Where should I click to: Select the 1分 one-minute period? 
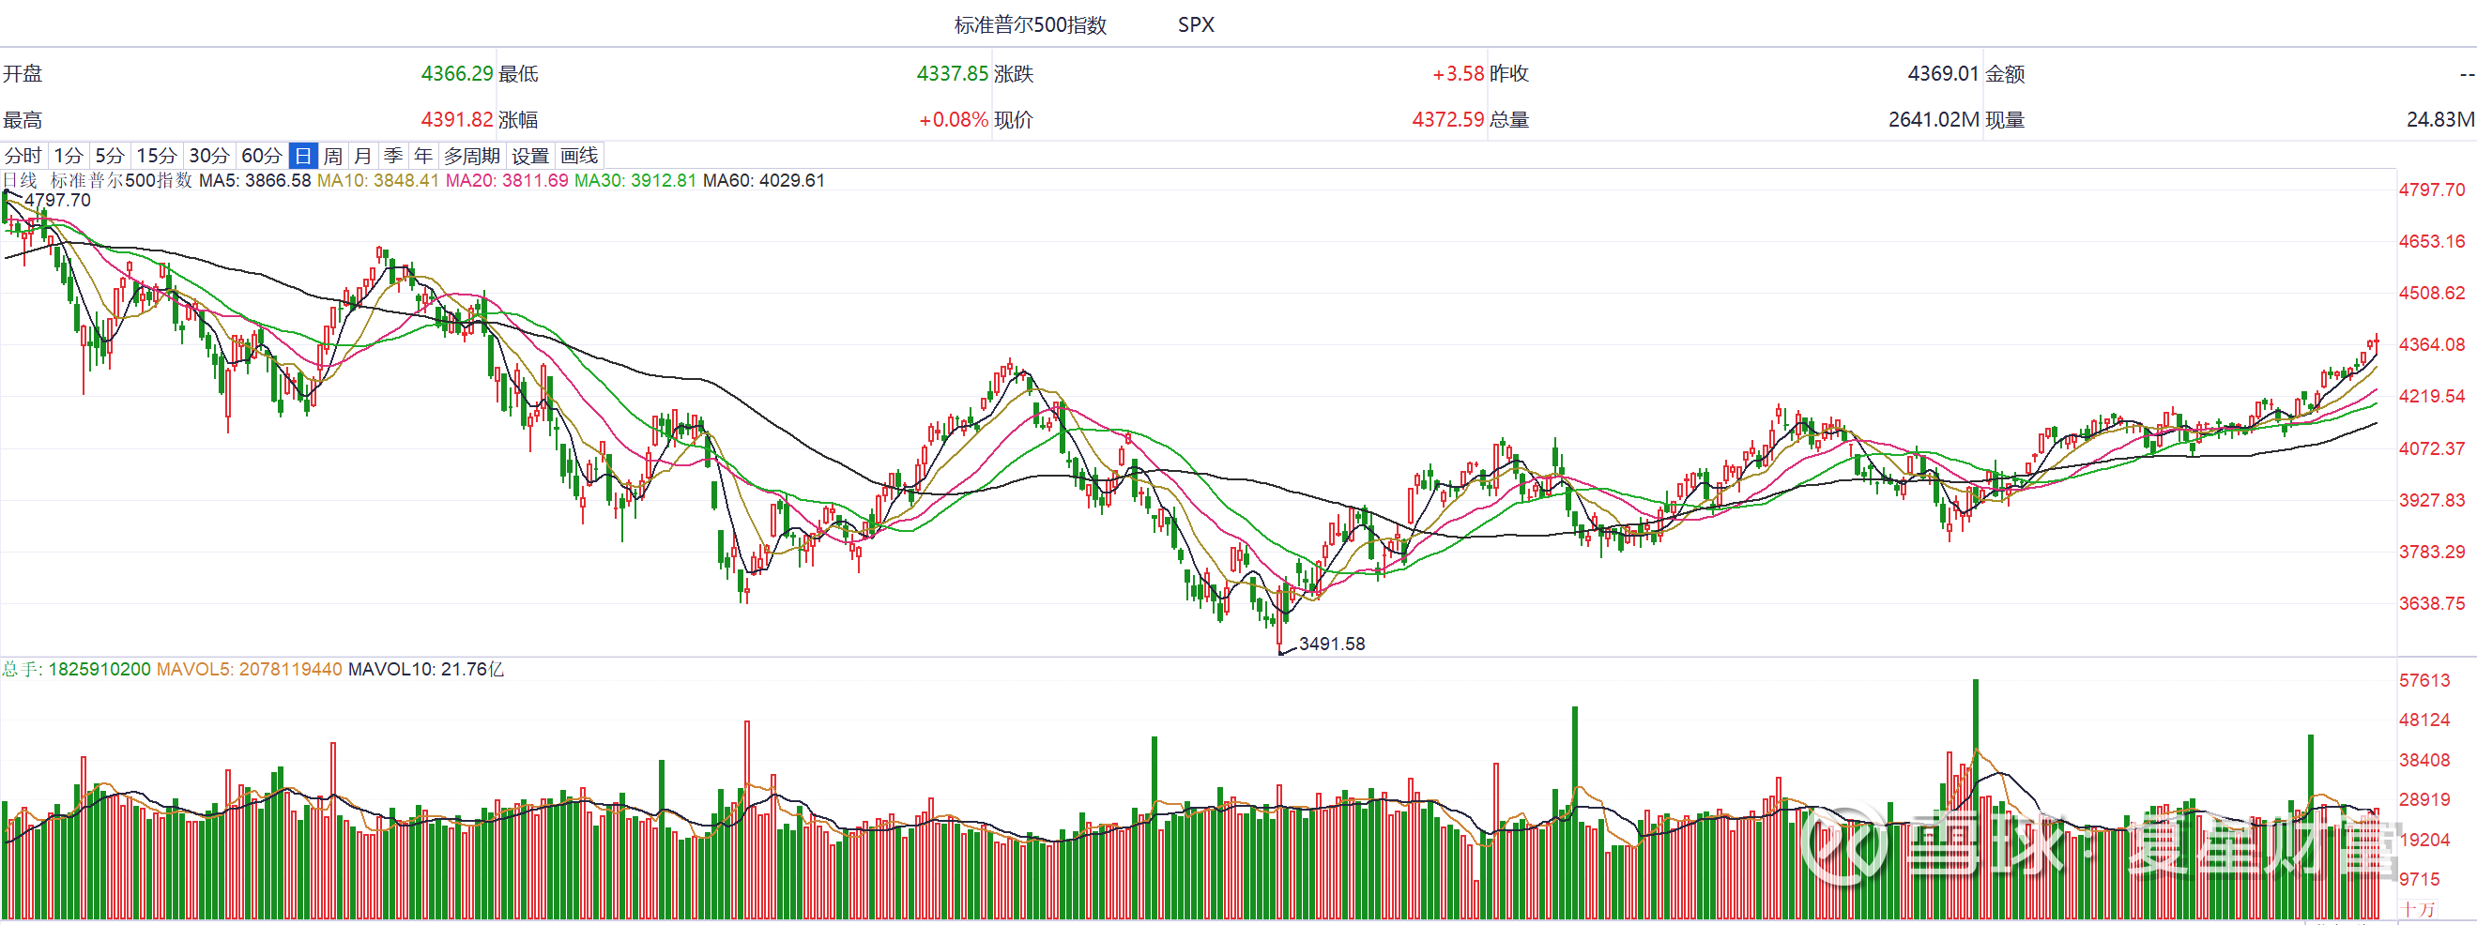(x=69, y=156)
